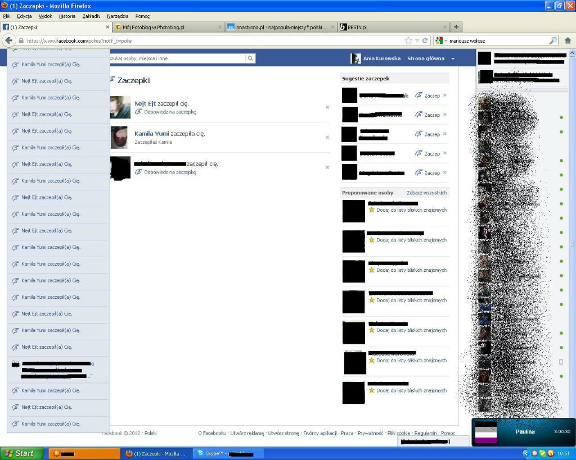Viewport: 576px width, 460px height.
Task: Close the Mój Fotoblog tab
Action: (220, 27)
